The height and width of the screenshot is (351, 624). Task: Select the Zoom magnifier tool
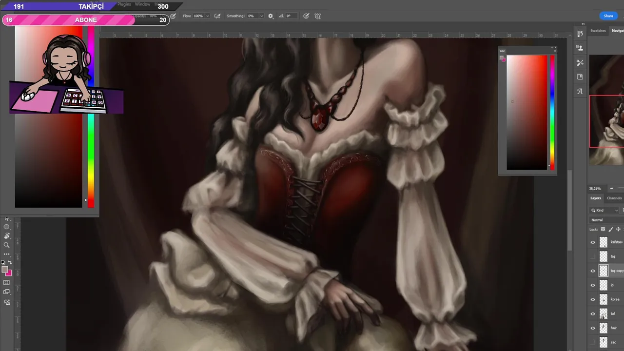tap(6, 245)
